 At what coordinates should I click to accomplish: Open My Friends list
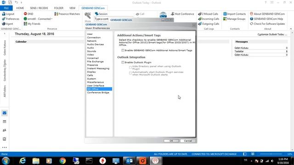point(32,24)
